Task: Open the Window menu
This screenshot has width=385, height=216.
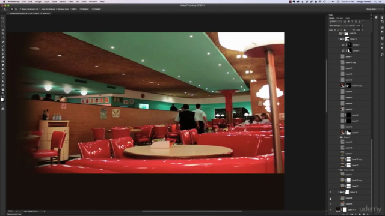Action: (x=93, y=1)
